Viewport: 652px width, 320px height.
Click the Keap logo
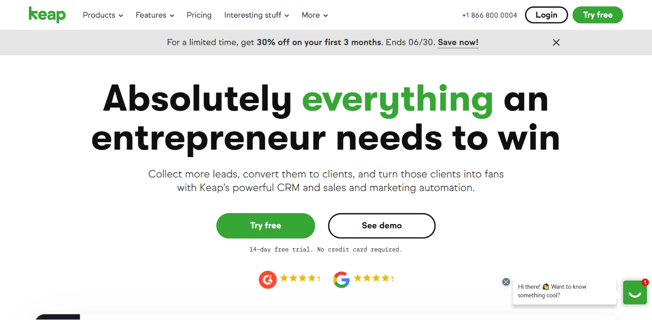[x=47, y=15]
